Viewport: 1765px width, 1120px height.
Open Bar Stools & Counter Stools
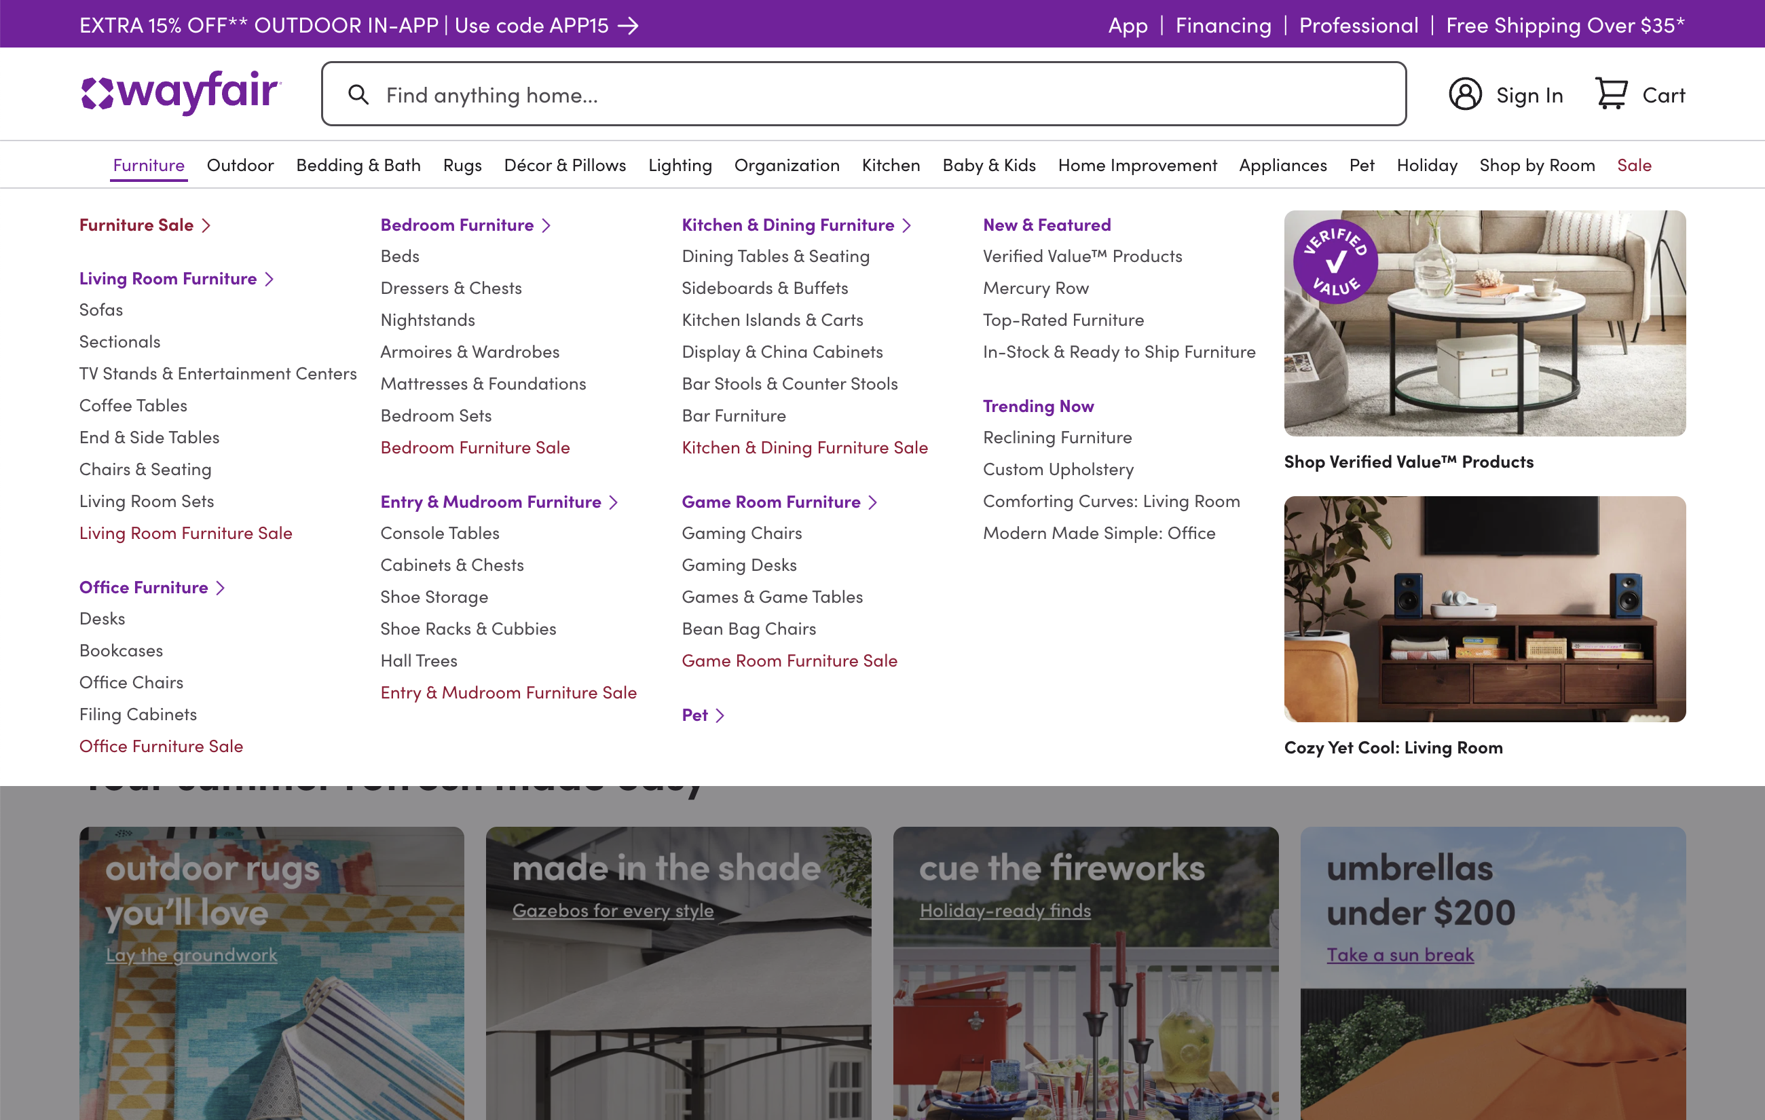point(789,384)
